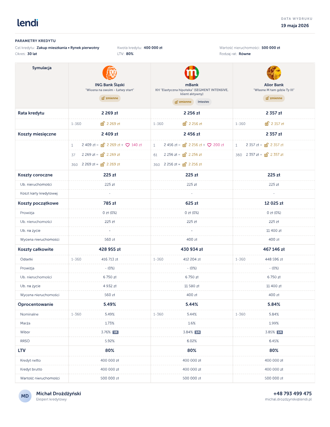Click the print date 19 maja 2026
The image size is (330, 427).
pyautogui.click(x=295, y=26)
